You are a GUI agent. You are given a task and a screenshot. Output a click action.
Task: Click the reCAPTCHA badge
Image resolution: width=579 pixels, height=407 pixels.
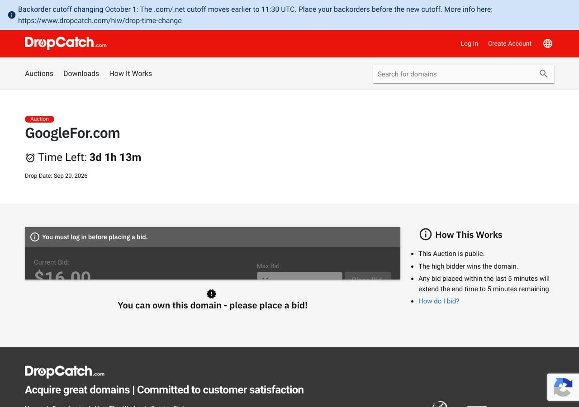click(563, 387)
